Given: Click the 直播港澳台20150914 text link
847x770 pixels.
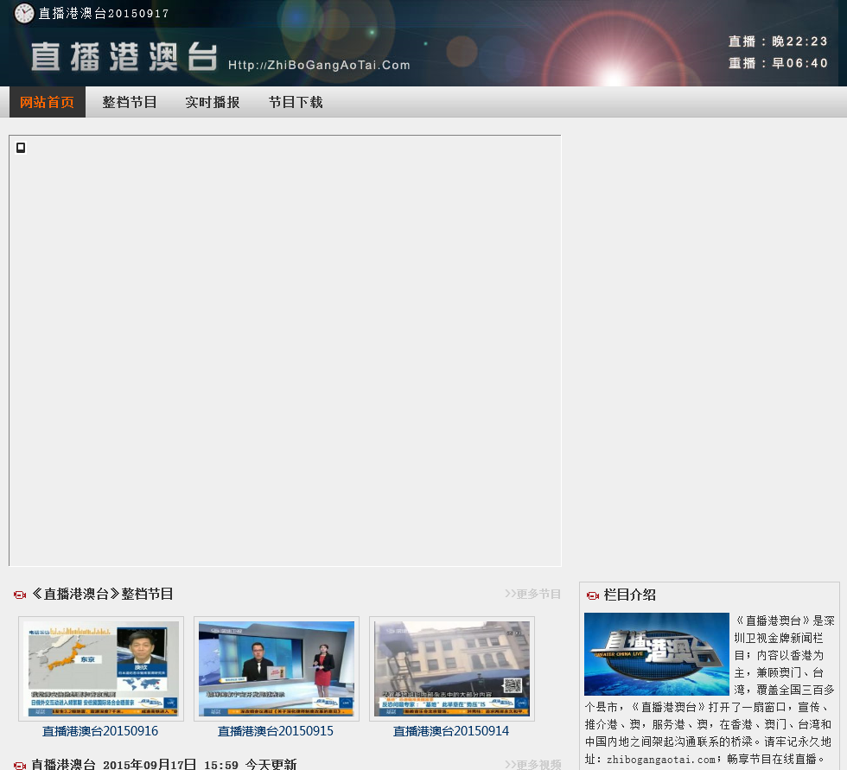Looking at the screenshot, I should 451,731.
